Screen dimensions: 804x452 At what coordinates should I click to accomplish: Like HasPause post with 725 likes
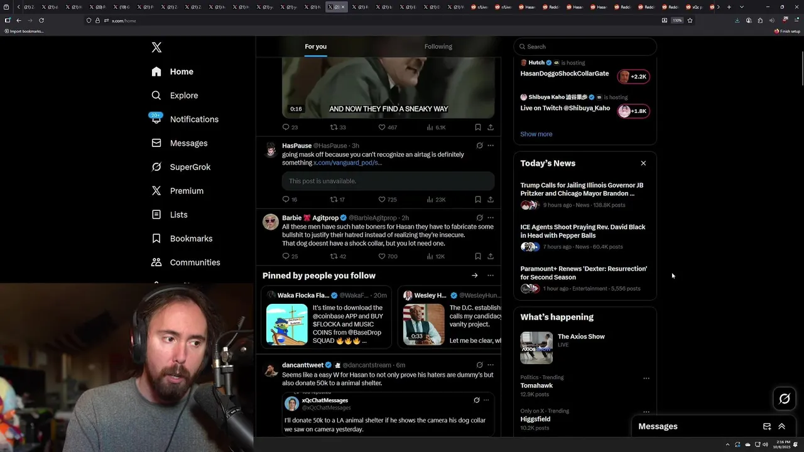coord(387,200)
